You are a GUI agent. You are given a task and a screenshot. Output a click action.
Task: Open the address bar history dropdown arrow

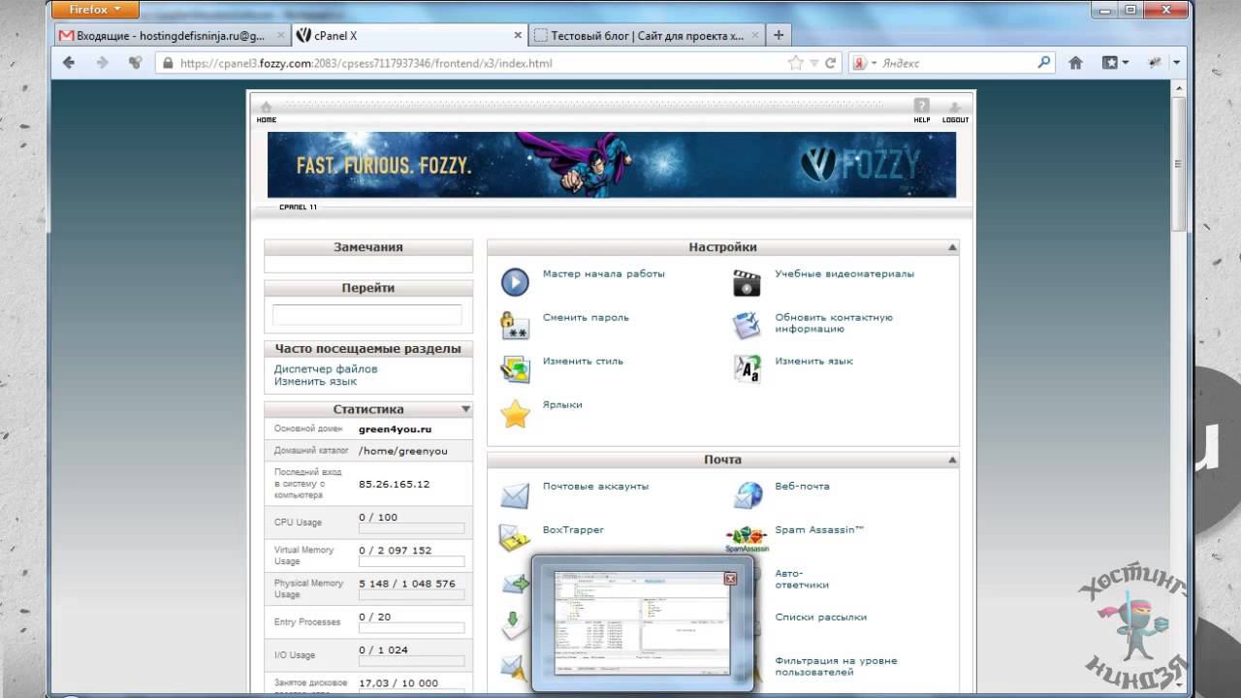pos(814,63)
